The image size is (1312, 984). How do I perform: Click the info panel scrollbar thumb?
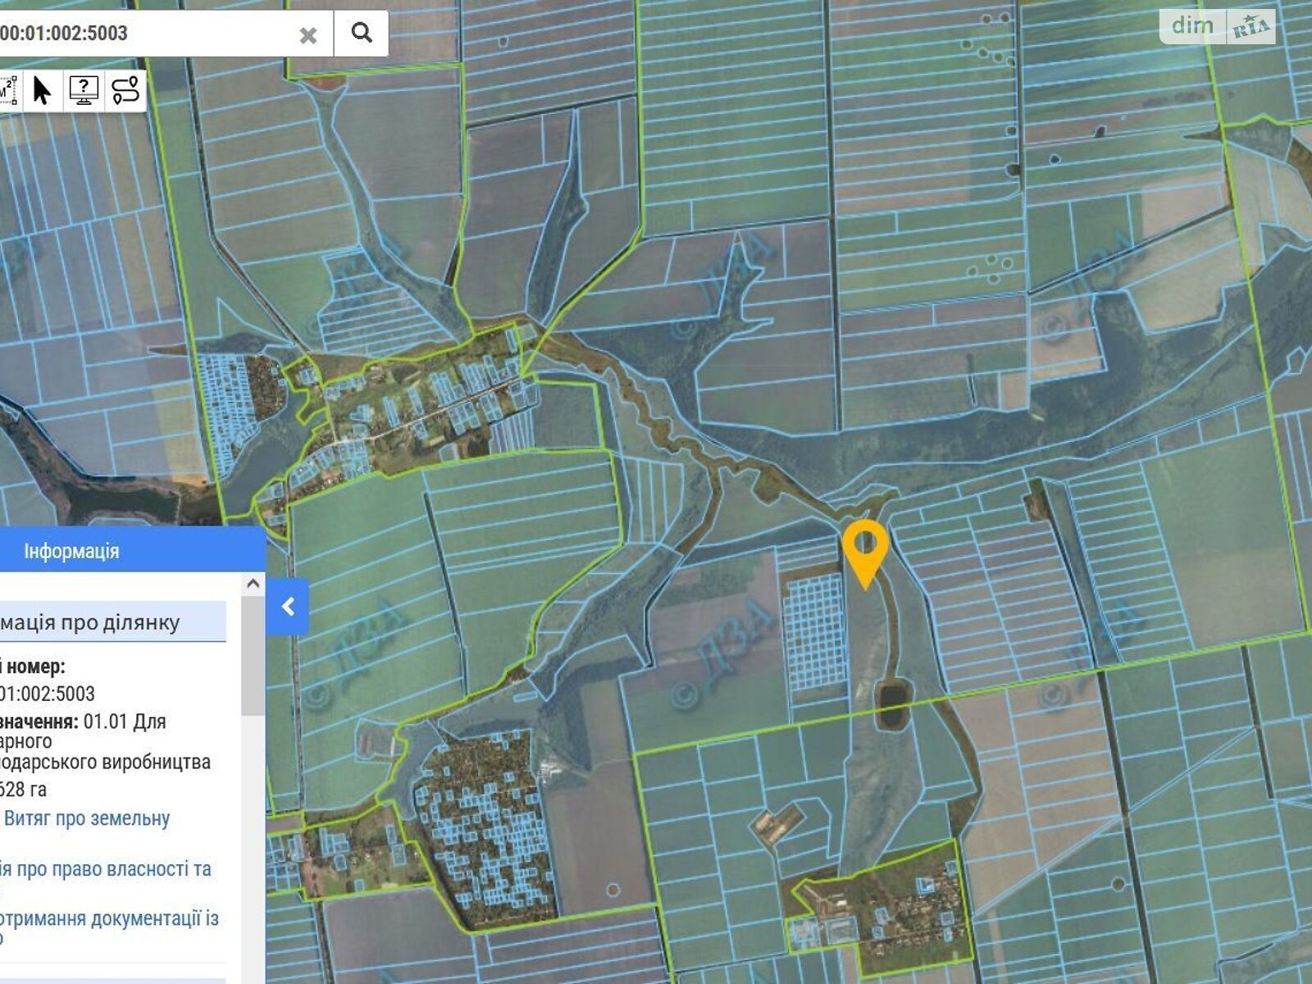253,656
